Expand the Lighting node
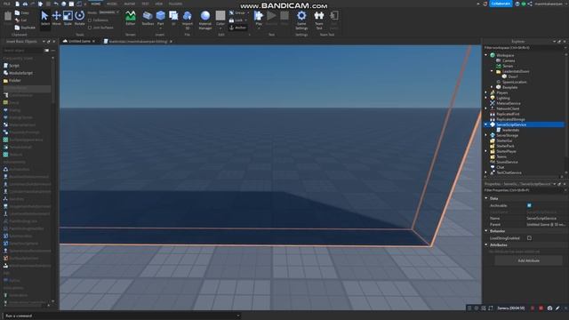The width and height of the screenshot is (569, 320). [486, 98]
